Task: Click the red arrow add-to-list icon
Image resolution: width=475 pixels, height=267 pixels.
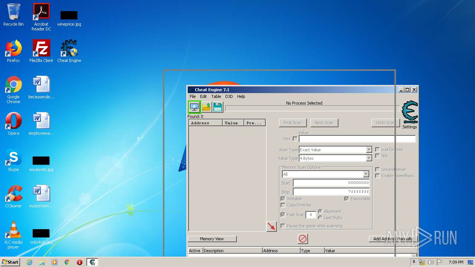Action: click(272, 226)
